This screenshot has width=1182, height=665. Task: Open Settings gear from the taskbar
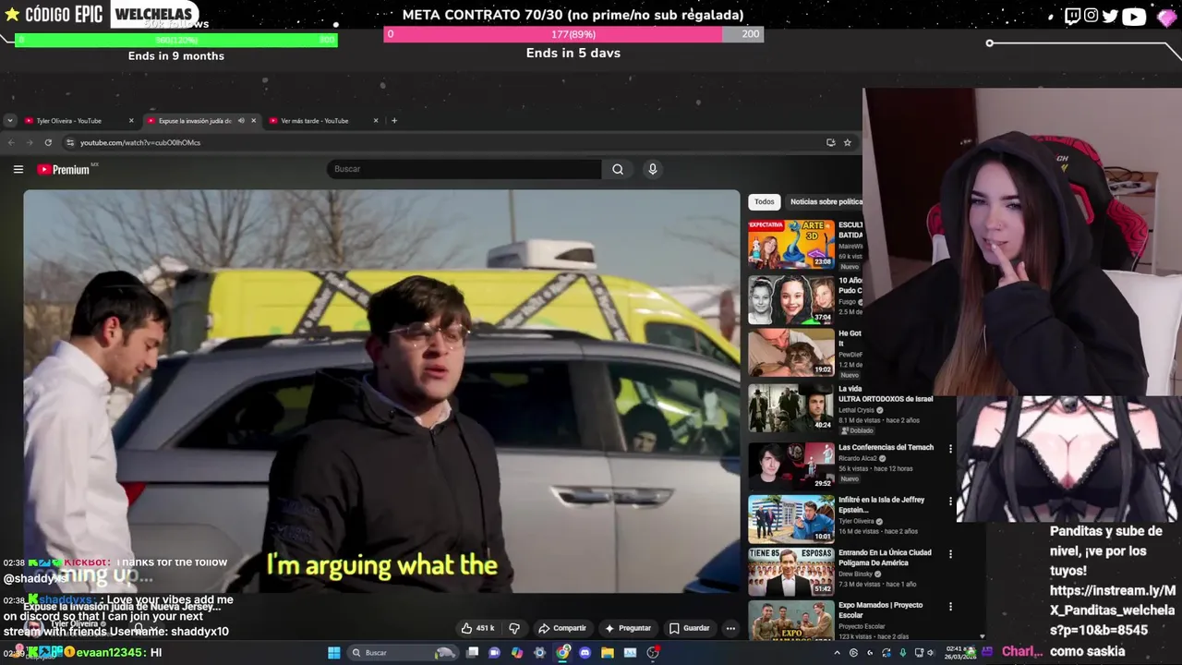pos(539,653)
